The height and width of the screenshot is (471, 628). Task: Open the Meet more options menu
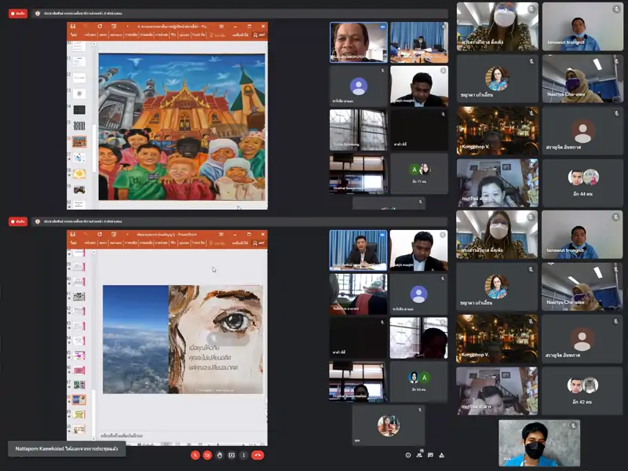point(243,455)
